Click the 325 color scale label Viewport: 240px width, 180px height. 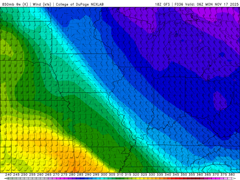[x=144, y=175]
